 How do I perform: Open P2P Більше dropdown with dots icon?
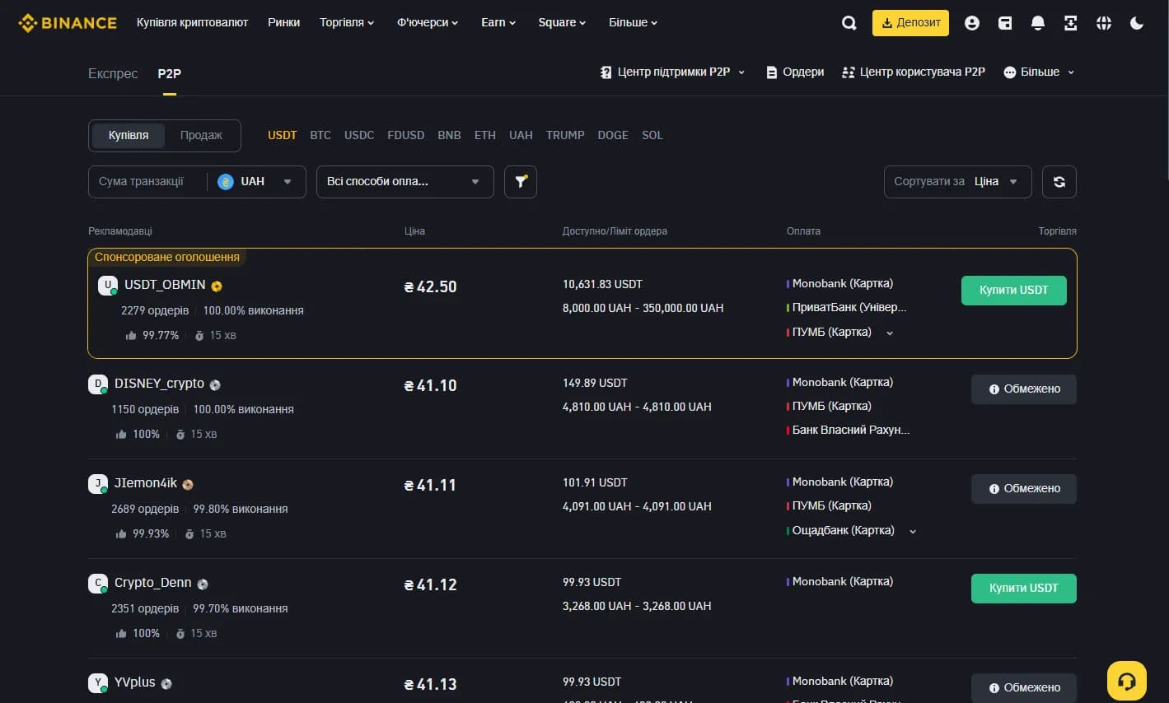pos(1039,72)
